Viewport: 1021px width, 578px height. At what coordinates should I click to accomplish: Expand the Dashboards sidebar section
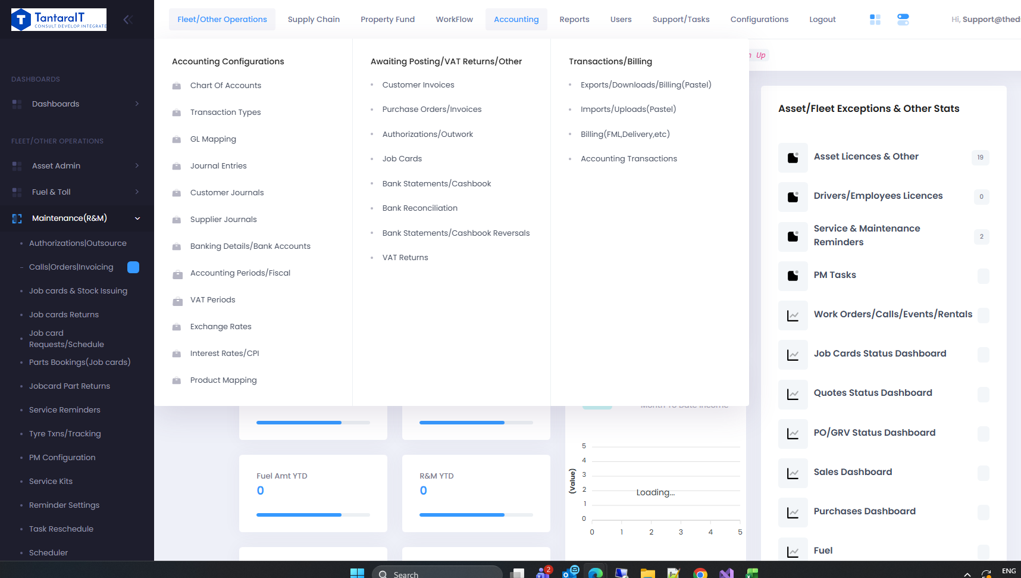click(137, 104)
